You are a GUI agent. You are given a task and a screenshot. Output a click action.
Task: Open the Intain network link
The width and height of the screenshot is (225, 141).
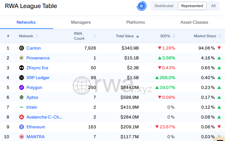tap(32, 107)
